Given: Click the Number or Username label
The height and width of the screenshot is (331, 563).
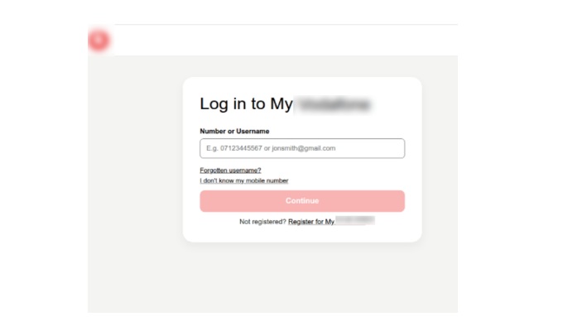Looking at the screenshot, I should click(x=234, y=132).
